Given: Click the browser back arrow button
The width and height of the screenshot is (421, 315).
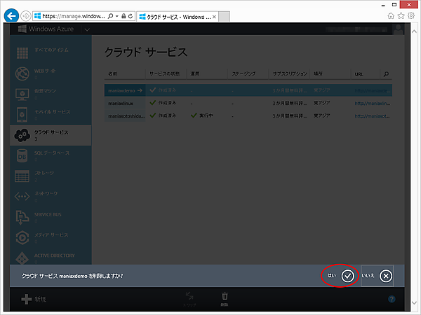Looking at the screenshot, I should [11, 15].
